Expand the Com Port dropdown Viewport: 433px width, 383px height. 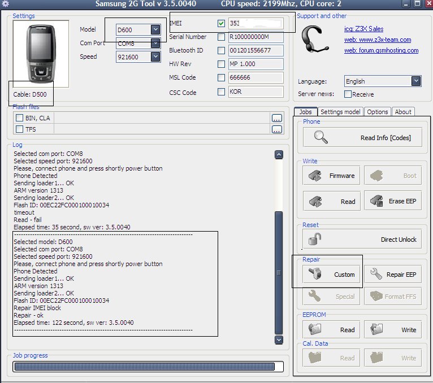(x=155, y=43)
